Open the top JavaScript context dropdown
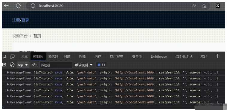Viewport: 227px width, 110px height. (x=23, y=65)
